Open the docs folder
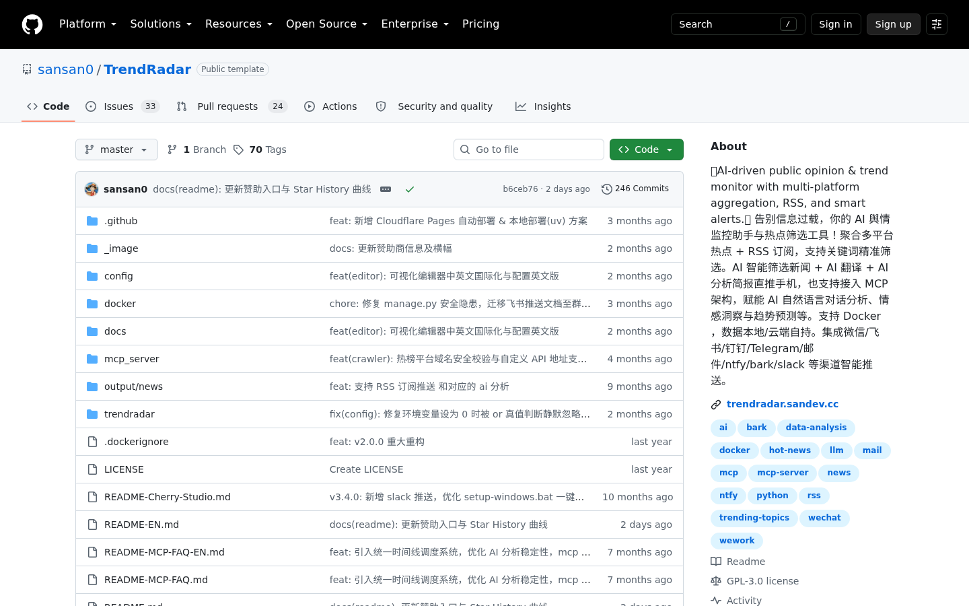Screen dimensions: 969x606 [x=115, y=331]
